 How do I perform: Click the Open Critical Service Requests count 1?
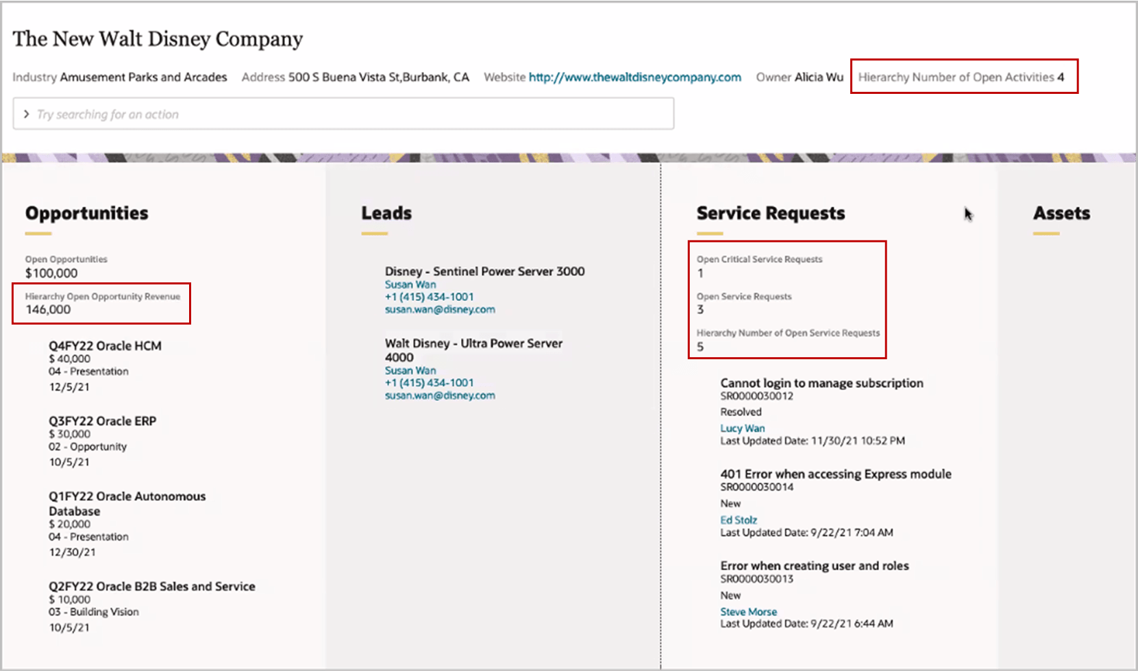click(x=700, y=273)
